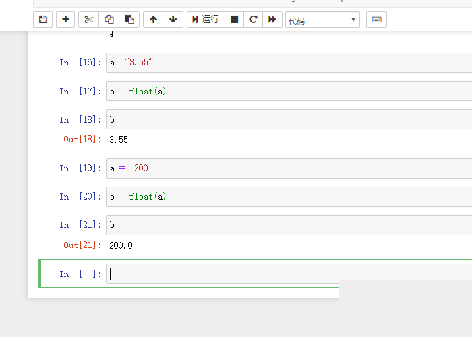Click the code cell In [17]
The image size is (472, 337).
point(289,91)
